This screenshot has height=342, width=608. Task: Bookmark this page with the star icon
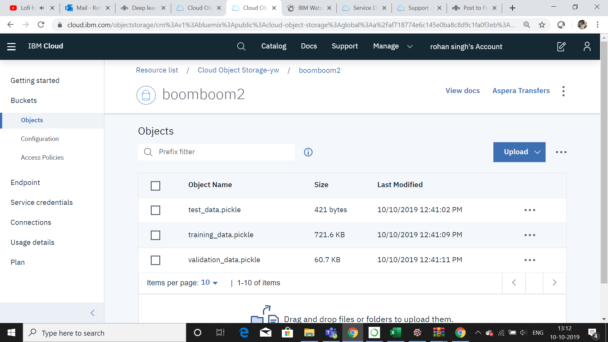point(542,25)
